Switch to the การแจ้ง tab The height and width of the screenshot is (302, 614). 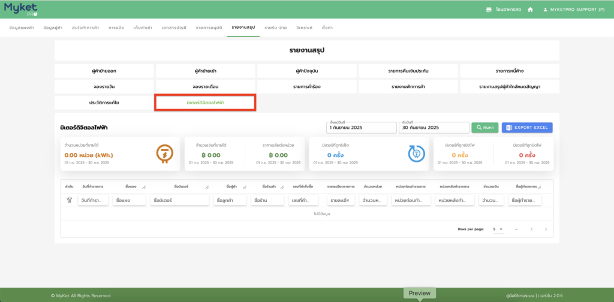pos(116,28)
